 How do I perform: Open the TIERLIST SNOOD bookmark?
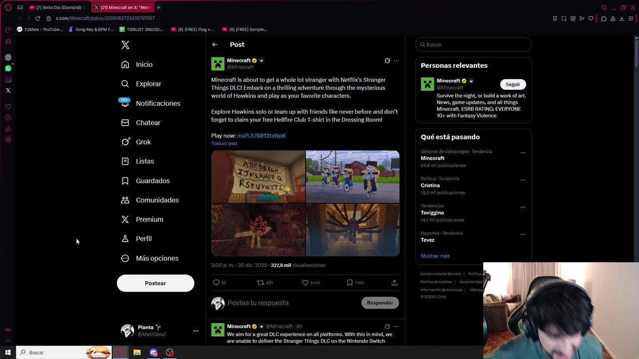142,29
